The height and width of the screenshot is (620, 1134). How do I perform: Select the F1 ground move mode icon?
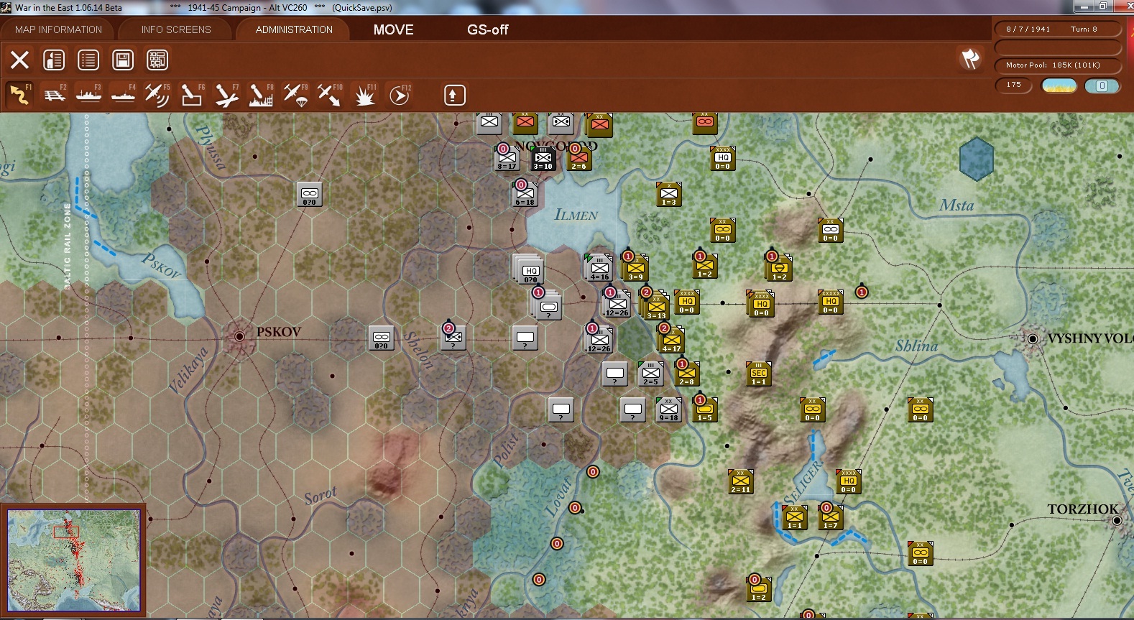pyautogui.click(x=19, y=95)
